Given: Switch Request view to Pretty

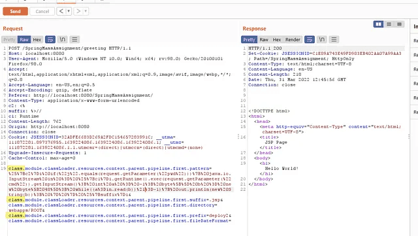Looking at the screenshot, I should (x=9, y=39).
